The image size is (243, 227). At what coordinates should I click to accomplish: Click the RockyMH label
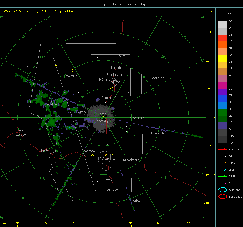[71, 76]
